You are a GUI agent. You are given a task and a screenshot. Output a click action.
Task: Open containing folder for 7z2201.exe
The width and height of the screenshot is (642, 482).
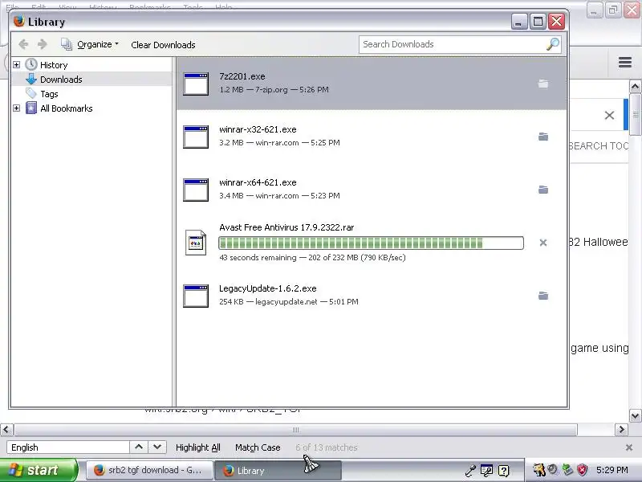543,84
